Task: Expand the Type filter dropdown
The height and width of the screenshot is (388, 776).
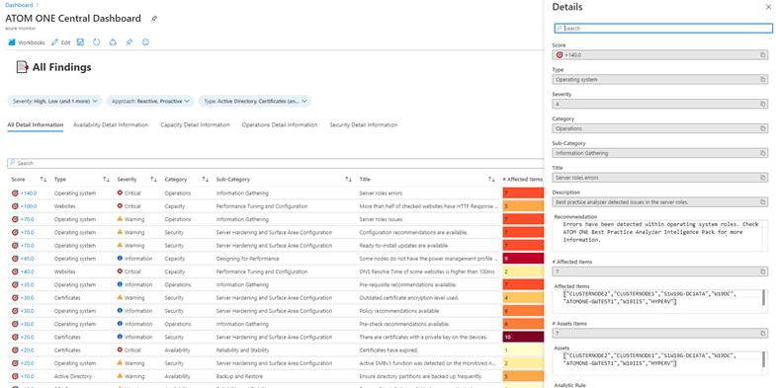Action: tap(255, 102)
